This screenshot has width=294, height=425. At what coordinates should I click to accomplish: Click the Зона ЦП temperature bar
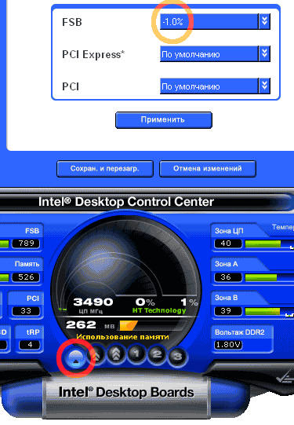point(269,244)
